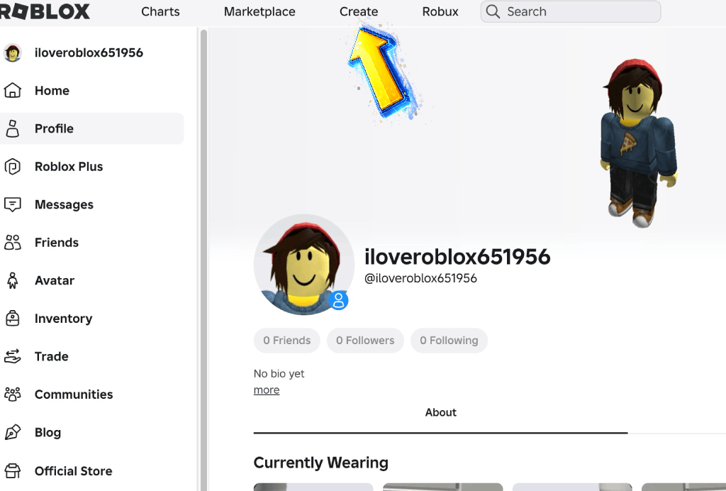Click the display name iloveroblox651956 heading
The width and height of the screenshot is (726, 491).
click(457, 257)
